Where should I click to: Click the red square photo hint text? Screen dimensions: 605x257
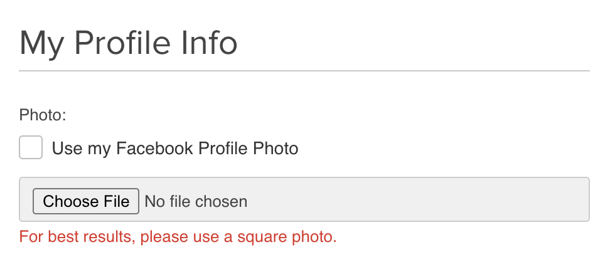(178, 237)
